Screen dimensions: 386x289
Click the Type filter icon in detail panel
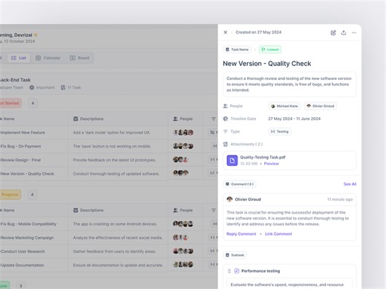pos(226,131)
